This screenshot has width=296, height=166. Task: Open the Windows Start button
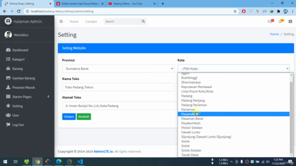point(5,162)
